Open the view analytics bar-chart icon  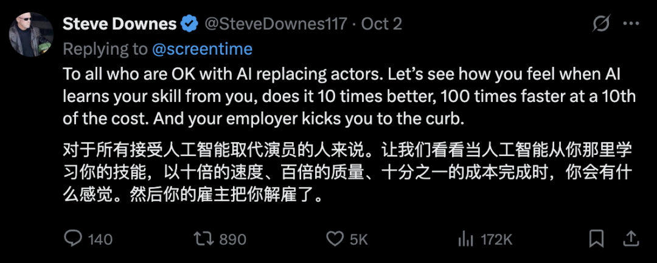465,238
